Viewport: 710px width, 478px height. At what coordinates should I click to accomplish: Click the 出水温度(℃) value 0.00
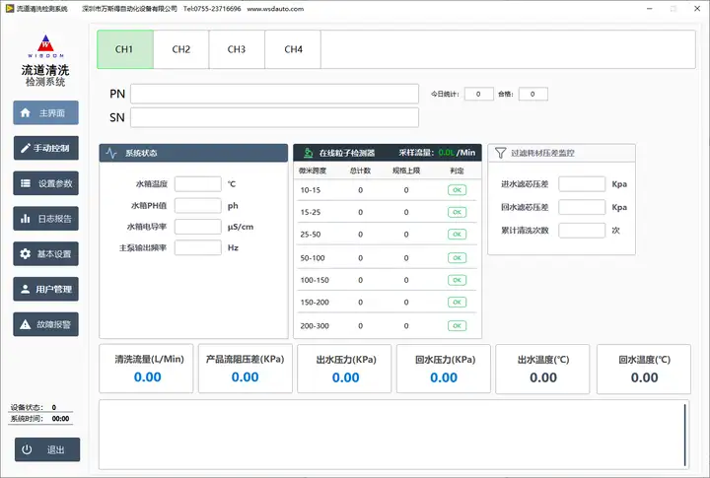(543, 377)
